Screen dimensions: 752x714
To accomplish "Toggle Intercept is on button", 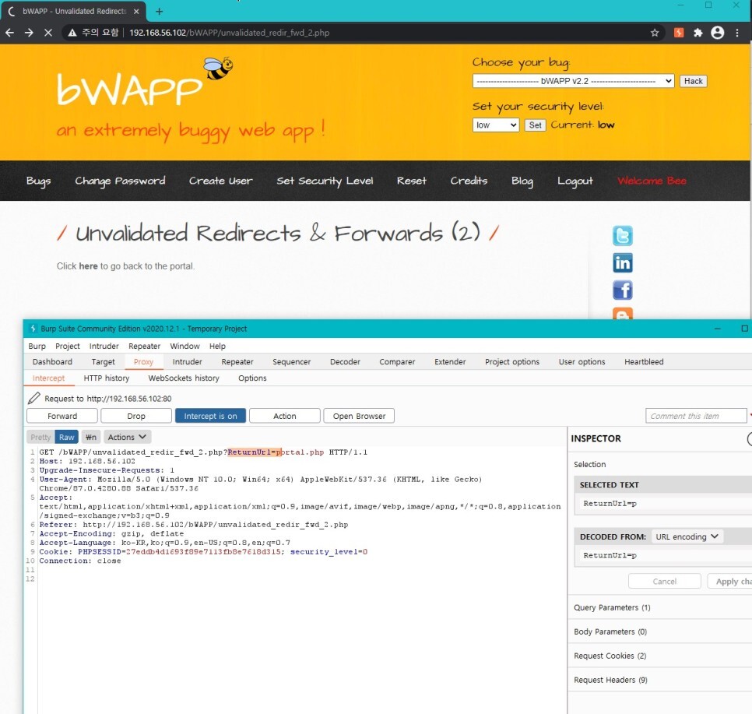I will (x=210, y=416).
